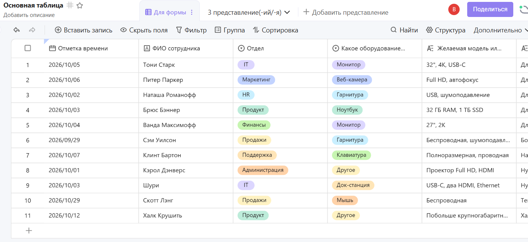Viewport: 528px width, 242px height.
Task: Select the Наташа Романофф name cell
Action: click(x=186, y=95)
